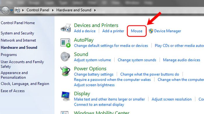Click Manage audio devices
Screen dimensions: 204x114
[182, 60]
